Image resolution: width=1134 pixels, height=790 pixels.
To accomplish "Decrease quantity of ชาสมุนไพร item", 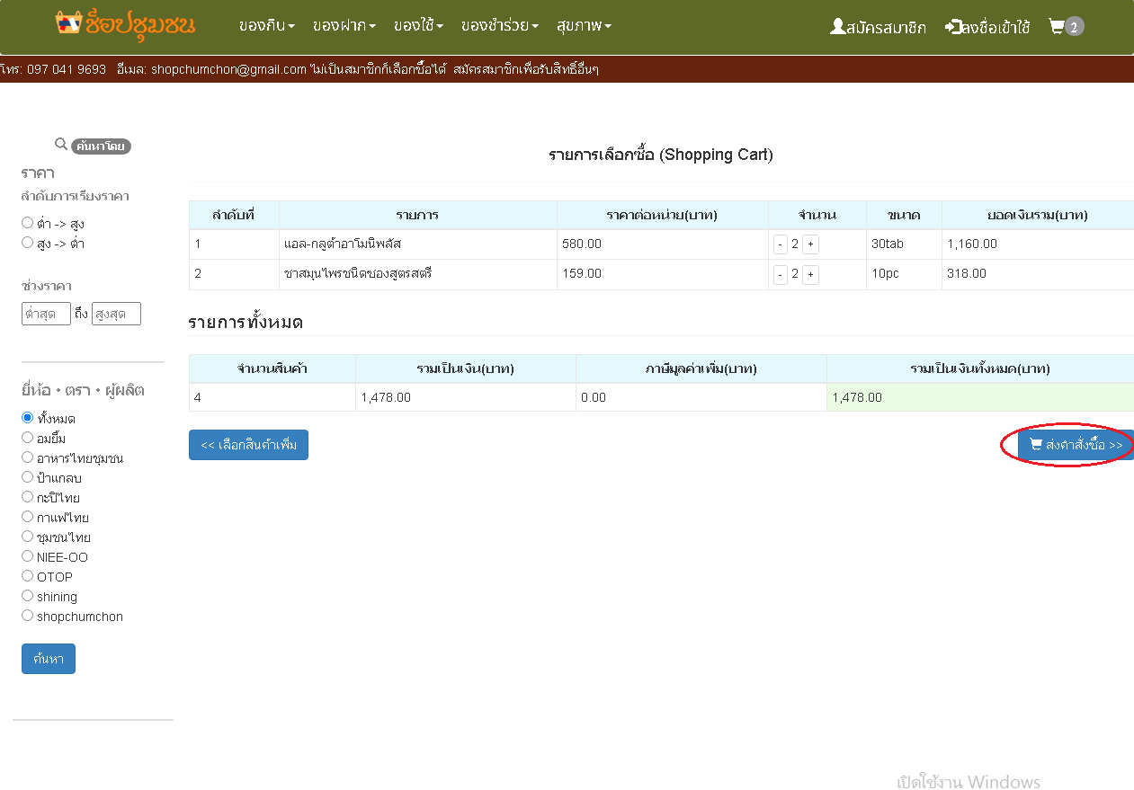I will coord(780,274).
